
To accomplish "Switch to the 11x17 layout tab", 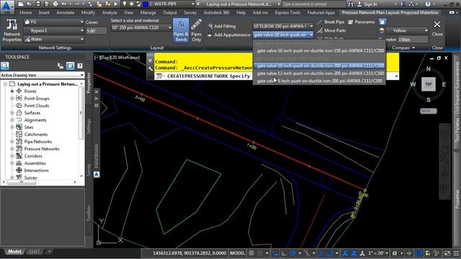I will [34, 252].
